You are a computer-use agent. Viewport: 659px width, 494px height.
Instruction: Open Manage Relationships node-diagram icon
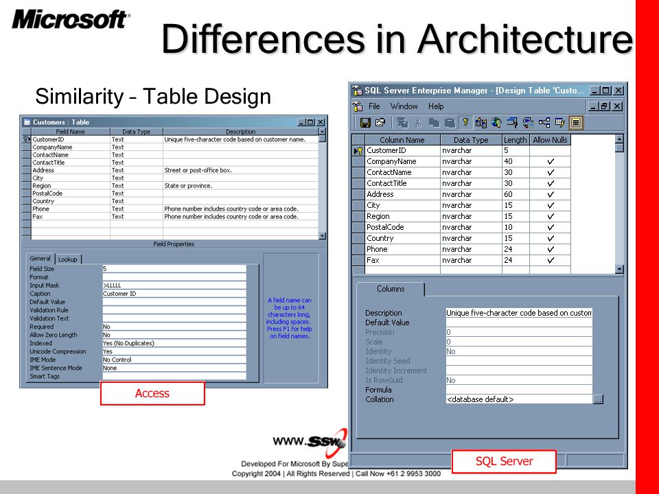(544, 123)
